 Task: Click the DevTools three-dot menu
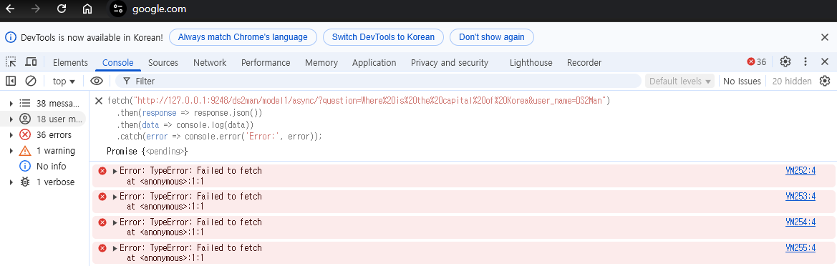[x=805, y=61]
